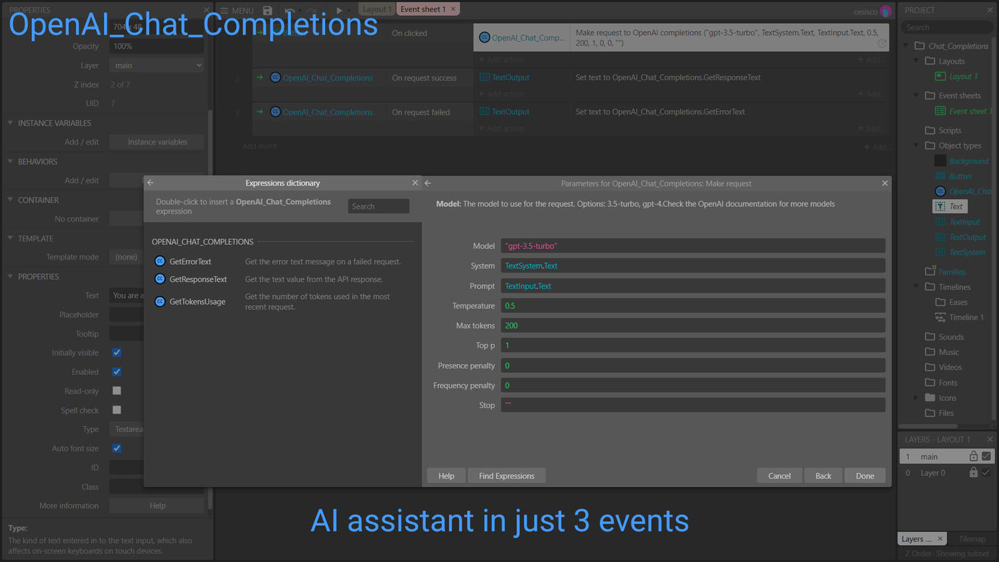Enable the Read-only checkbox in Properties
999x562 pixels.
click(x=117, y=391)
